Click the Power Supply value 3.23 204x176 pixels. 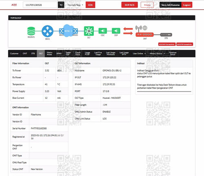pyautogui.click(x=47, y=91)
